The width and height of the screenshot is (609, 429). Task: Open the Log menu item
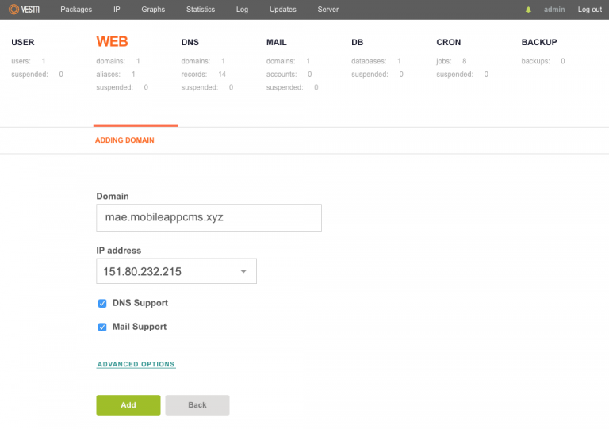tap(242, 10)
